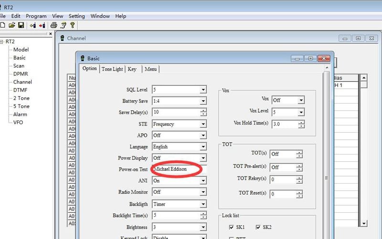Click the open folder toolbar icon
The image size is (382, 239).
pyautogui.click(x=11, y=25)
